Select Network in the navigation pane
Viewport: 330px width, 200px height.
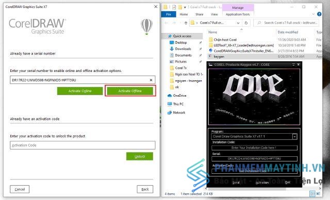click(x=179, y=113)
